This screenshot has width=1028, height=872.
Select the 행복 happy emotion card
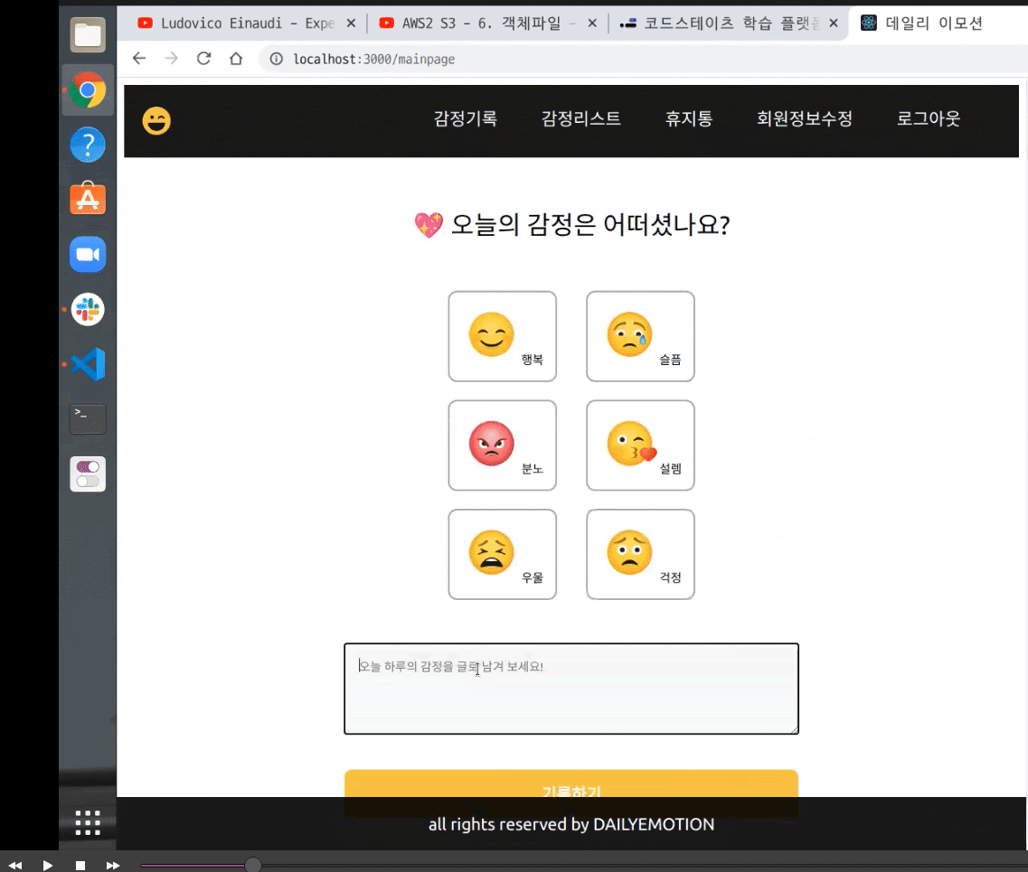(502, 336)
